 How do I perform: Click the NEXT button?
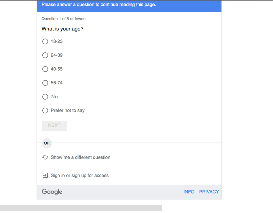(x=54, y=126)
